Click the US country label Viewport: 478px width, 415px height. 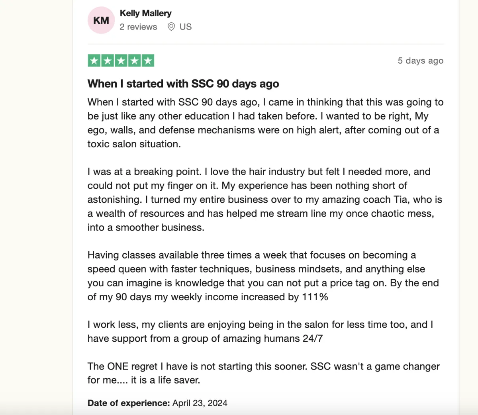click(x=186, y=27)
